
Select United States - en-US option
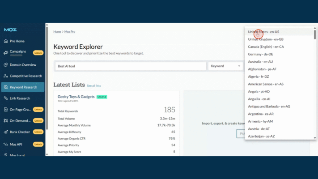[279, 32]
